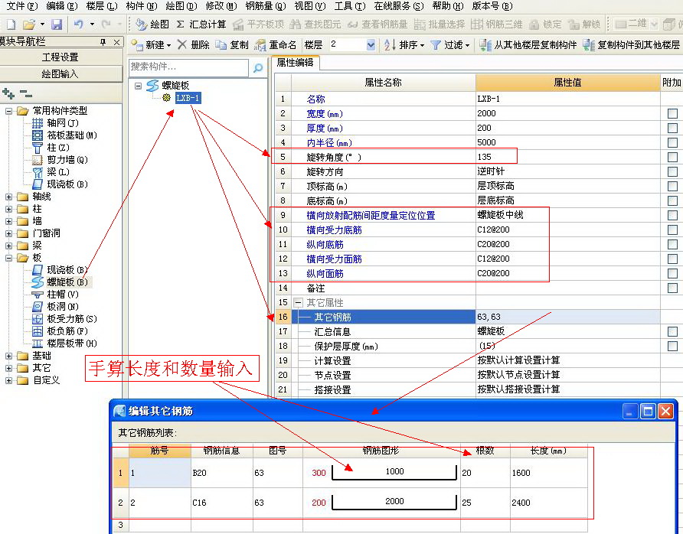Expand the 墙 folder
This screenshot has width=683, height=534.
(8, 221)
